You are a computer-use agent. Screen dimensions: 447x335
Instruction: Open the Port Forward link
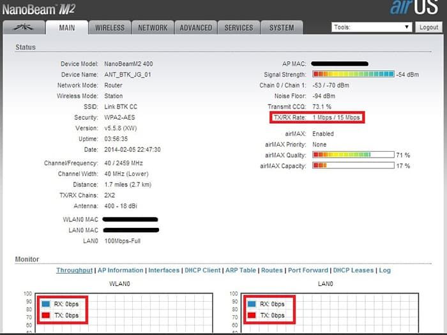(308, 271)
